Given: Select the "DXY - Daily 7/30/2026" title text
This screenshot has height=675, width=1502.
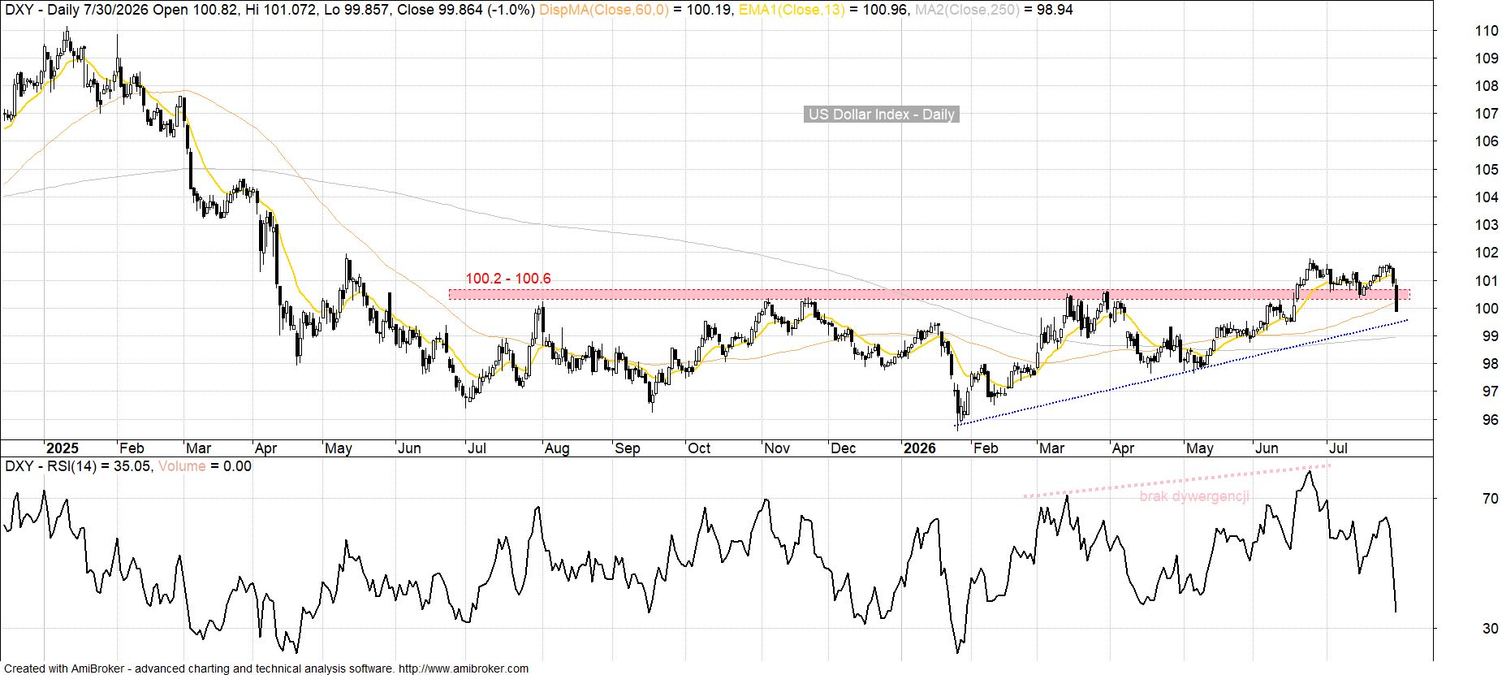Looking at the screenshot, I should click(x=76, y=10).
